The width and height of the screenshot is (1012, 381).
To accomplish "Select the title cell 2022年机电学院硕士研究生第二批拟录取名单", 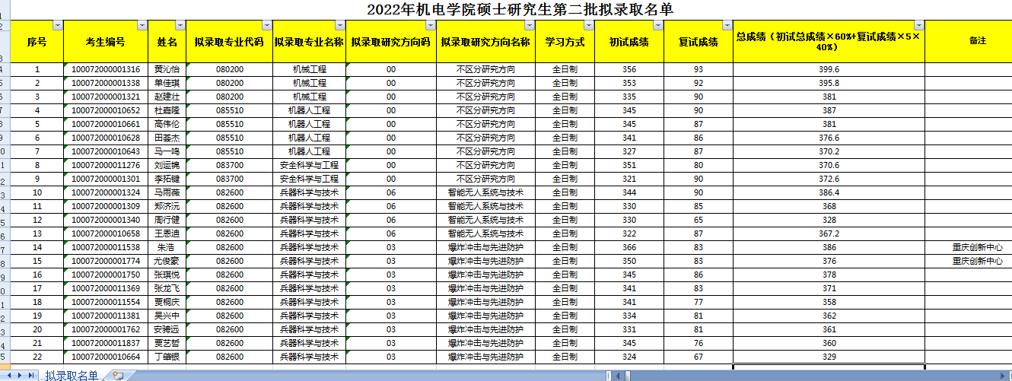I will [505, 9].
